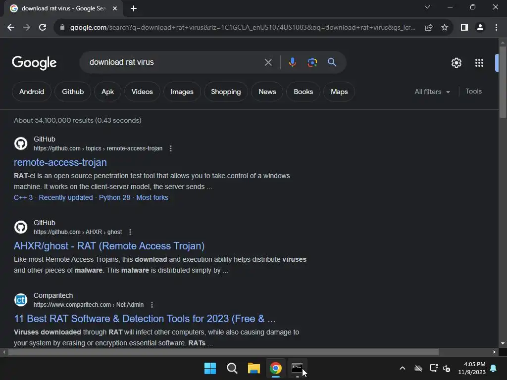Image resolution: width=507 pixels, height=380 pixels.
Task: Open the terminal app in taskbar
Action: [x=297, y=368]
